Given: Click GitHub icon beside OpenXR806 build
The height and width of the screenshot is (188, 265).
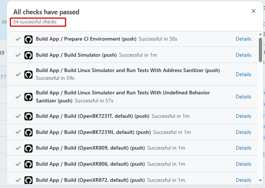Looking at the screenshot, I should pos(28,164).
